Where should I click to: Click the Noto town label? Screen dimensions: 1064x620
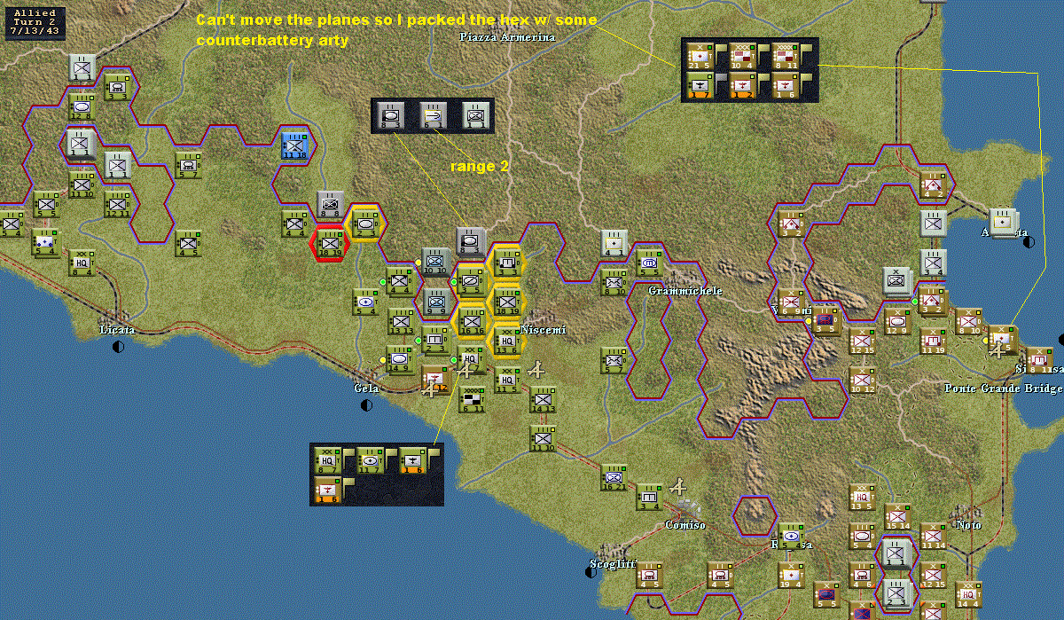click(x=969, y=525)
